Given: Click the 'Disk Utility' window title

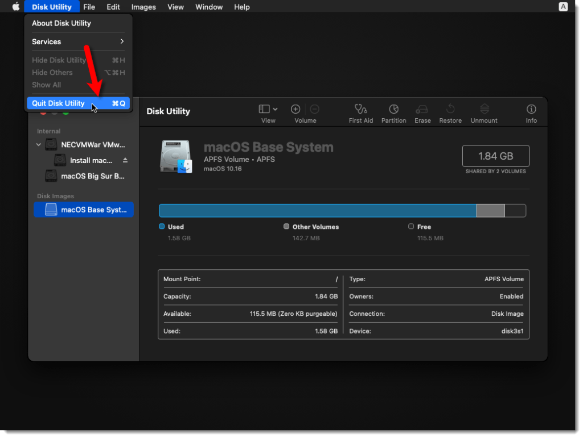Looking at the screenshot, I should coord(168,111).
